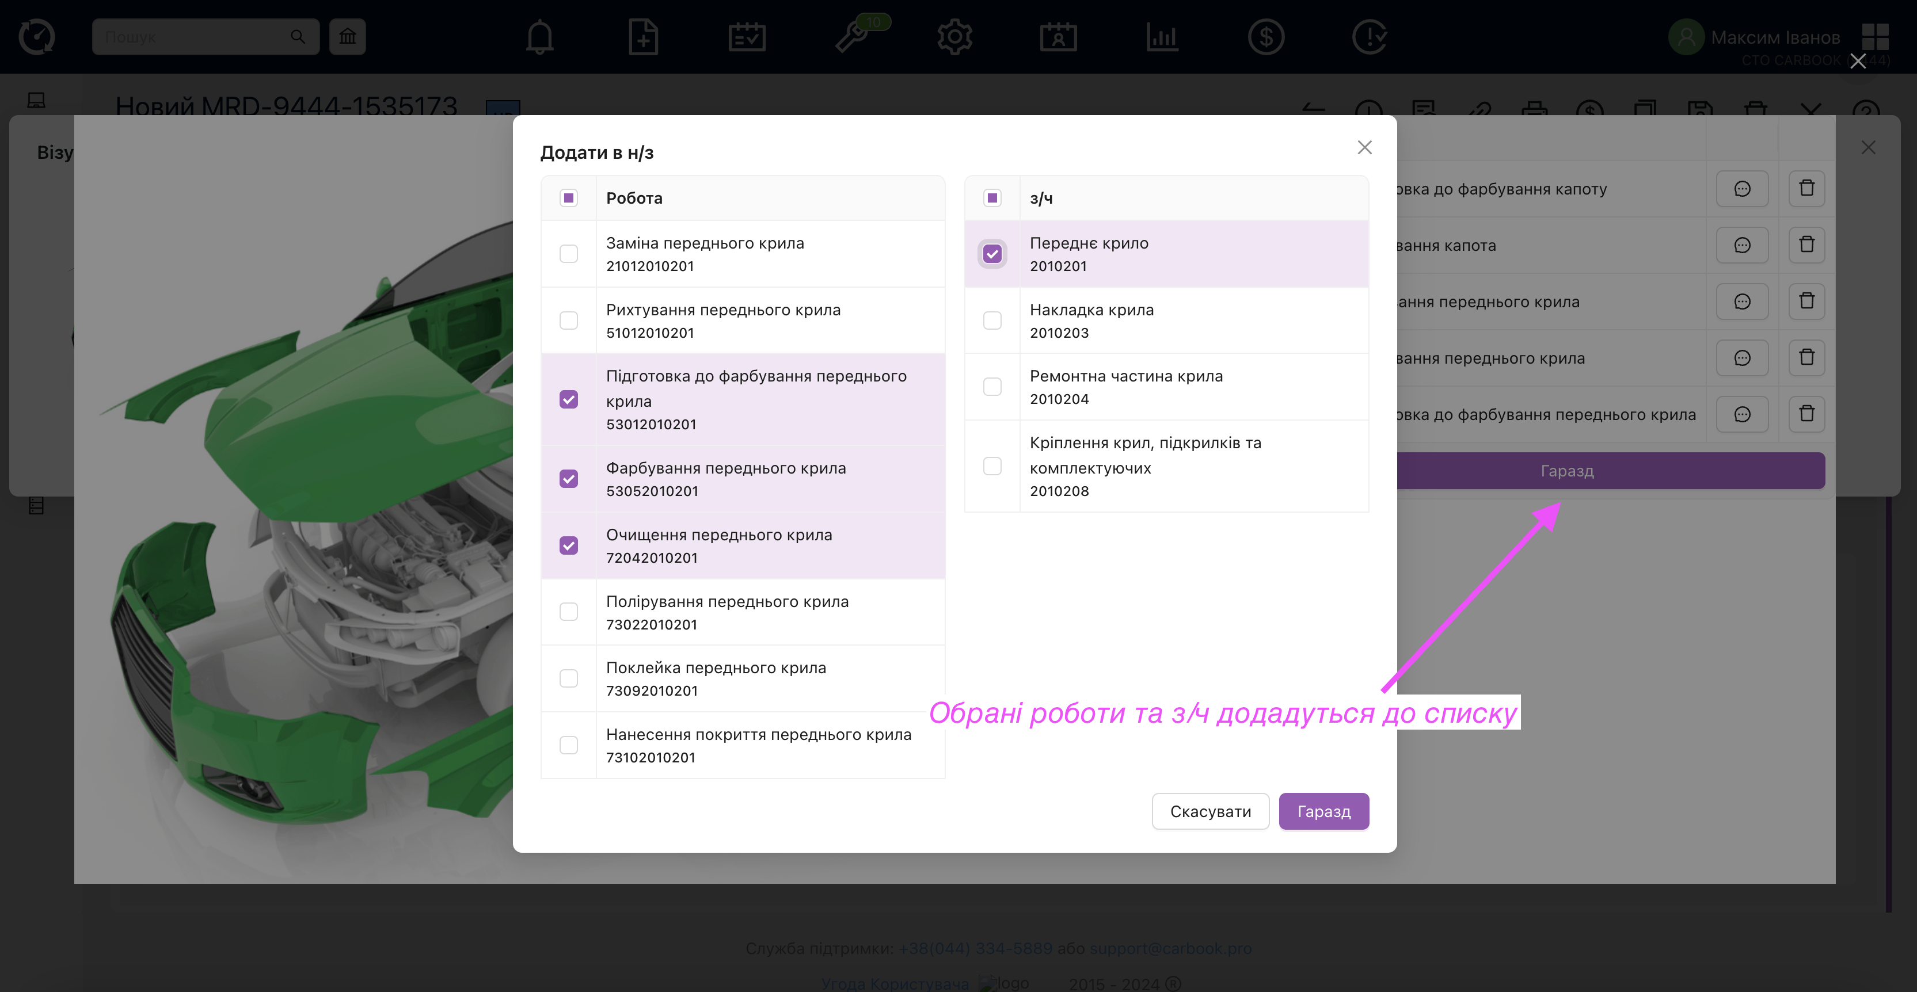Click the Пошук search field

pos(193,36)
